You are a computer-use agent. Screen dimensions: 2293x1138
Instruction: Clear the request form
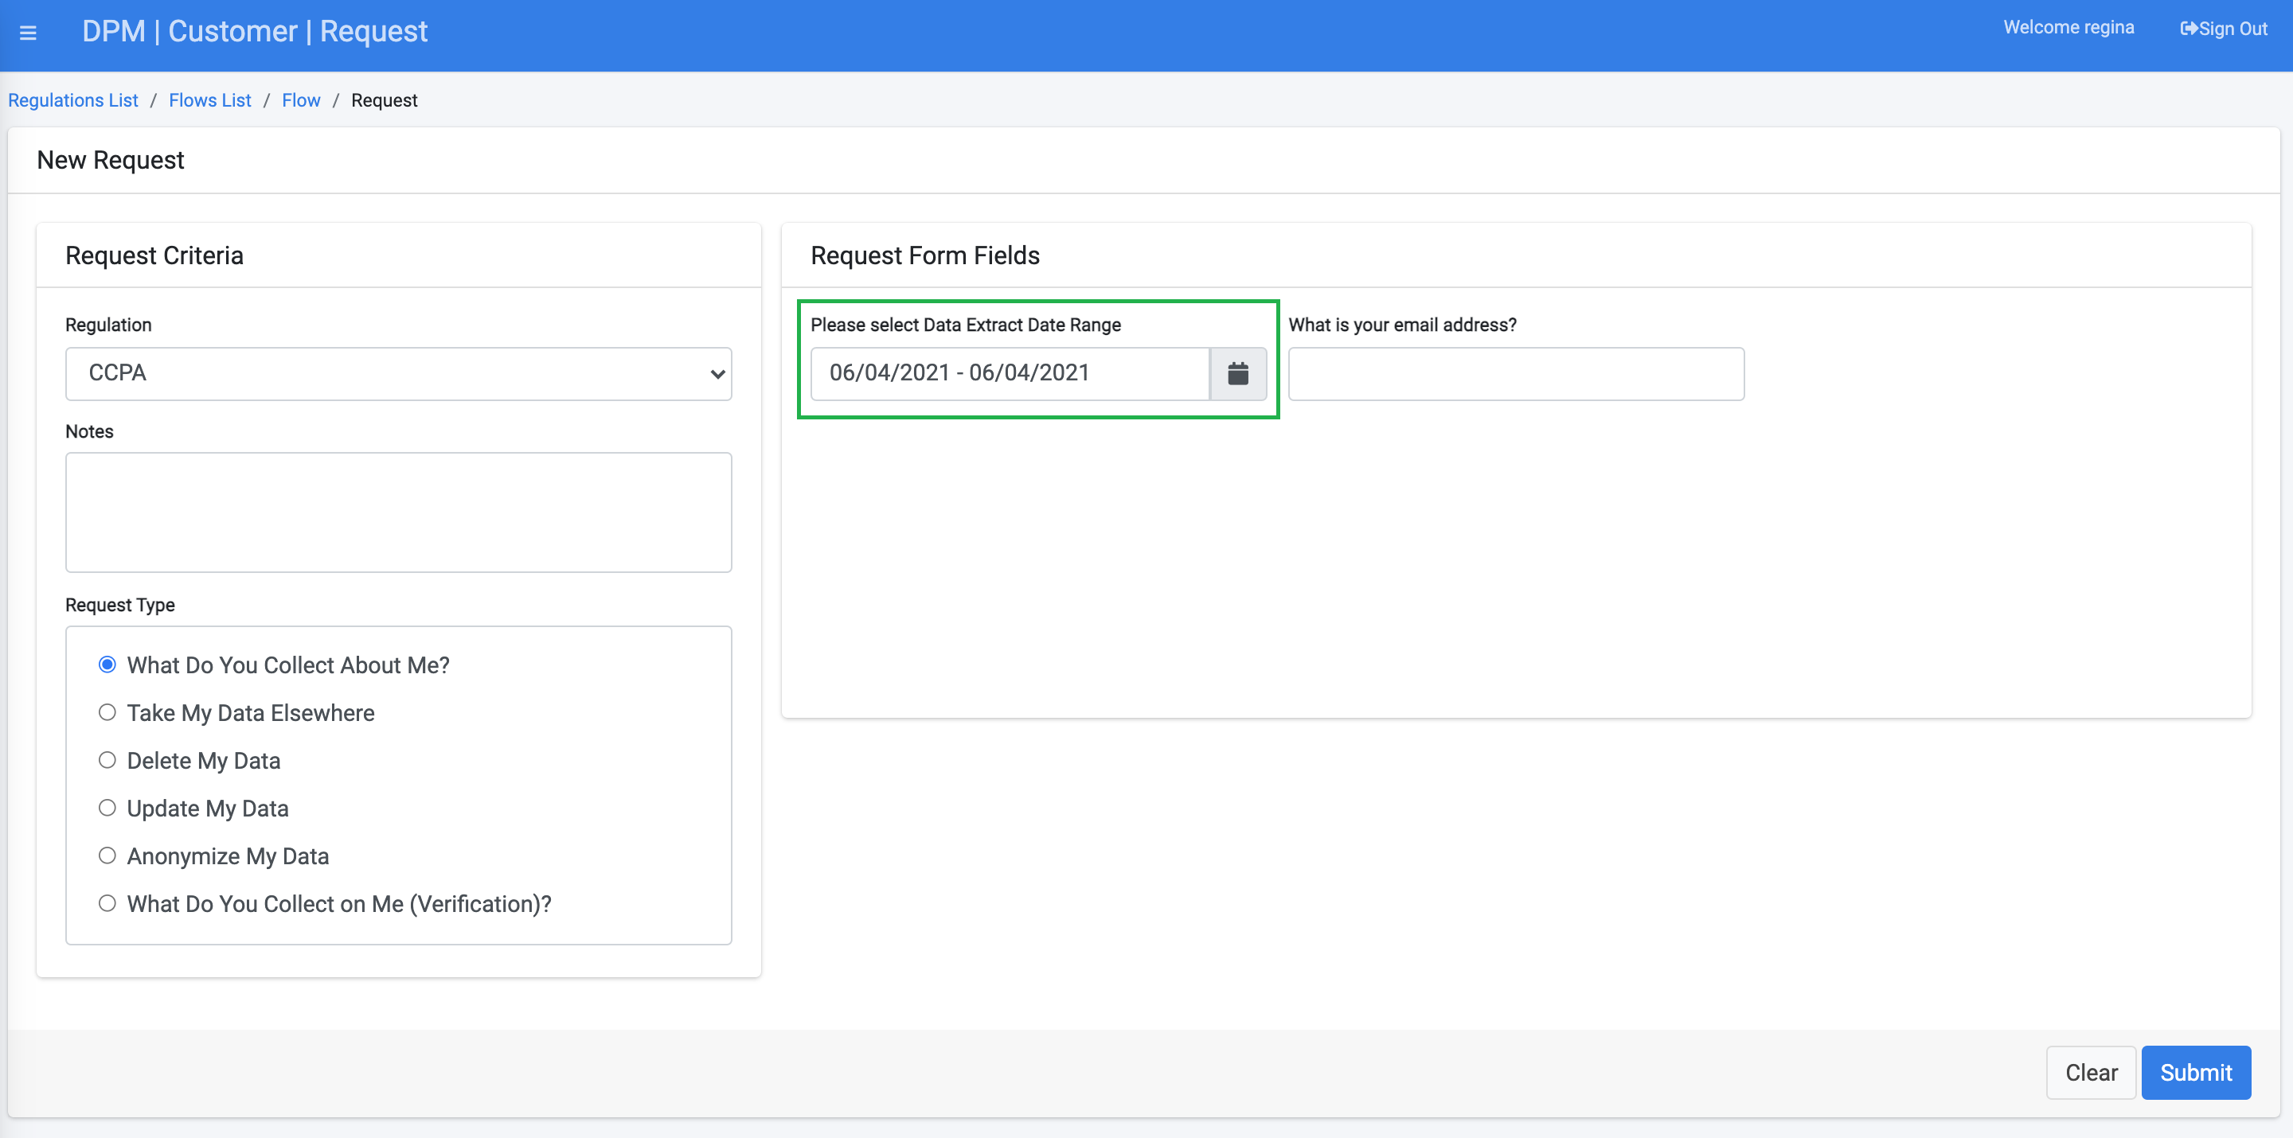click(x=2091, y=1073)
